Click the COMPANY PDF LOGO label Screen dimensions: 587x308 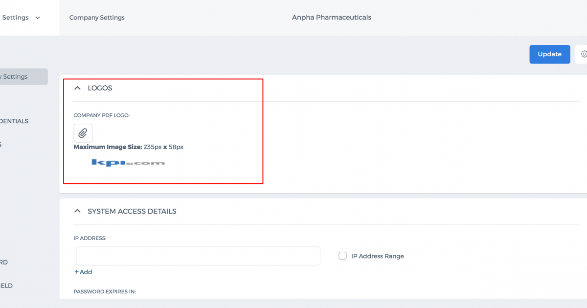coord(102,115)
